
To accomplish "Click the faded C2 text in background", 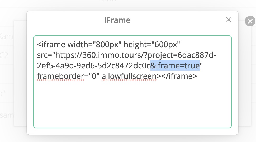I will point(4,55).
